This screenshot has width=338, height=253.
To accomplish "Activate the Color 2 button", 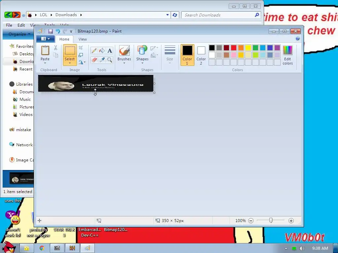I will tap(201, 55).
